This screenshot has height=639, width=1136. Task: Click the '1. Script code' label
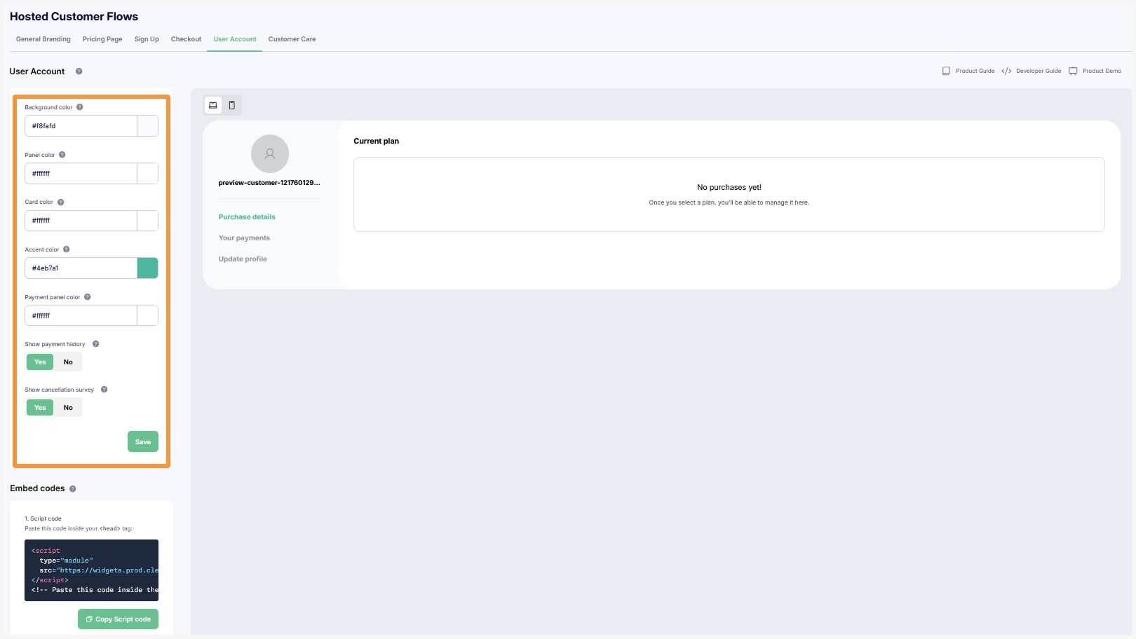[43, 519]
